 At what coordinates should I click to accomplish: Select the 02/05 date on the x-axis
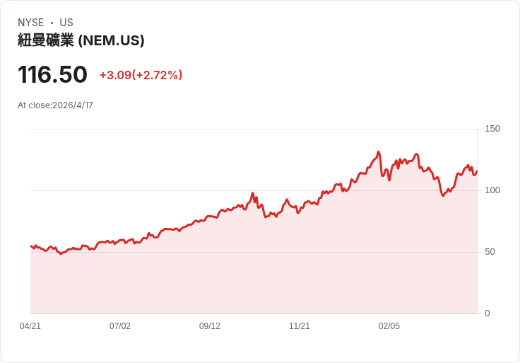389,326
